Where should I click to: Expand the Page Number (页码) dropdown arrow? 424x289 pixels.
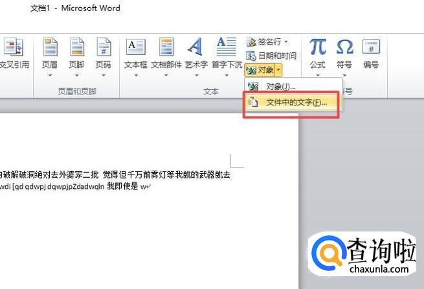point(104,76)
